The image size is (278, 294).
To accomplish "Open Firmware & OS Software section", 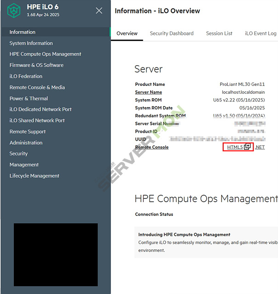I will (x=36, y=65).
